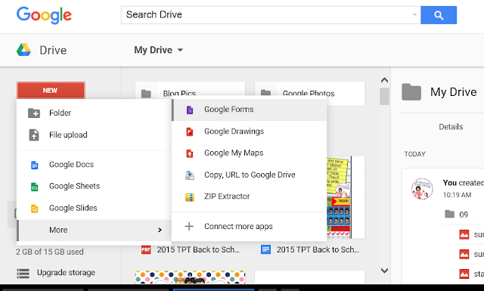Click the folder icon next to 09
This screenshot has width=484, height=291.
point(449,214)
